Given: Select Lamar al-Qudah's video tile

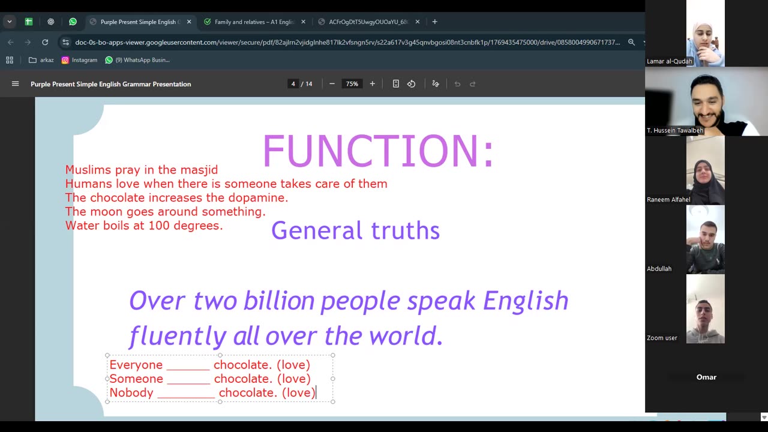Looking at the screenshot, I should coord(706,33).
